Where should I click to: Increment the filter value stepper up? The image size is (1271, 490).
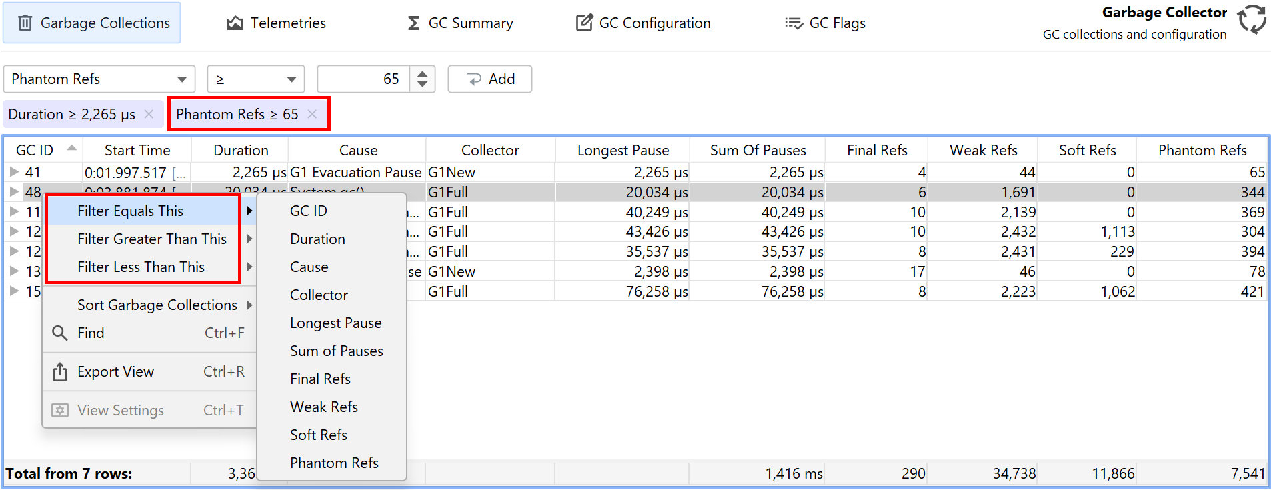(x=422, y=73)
